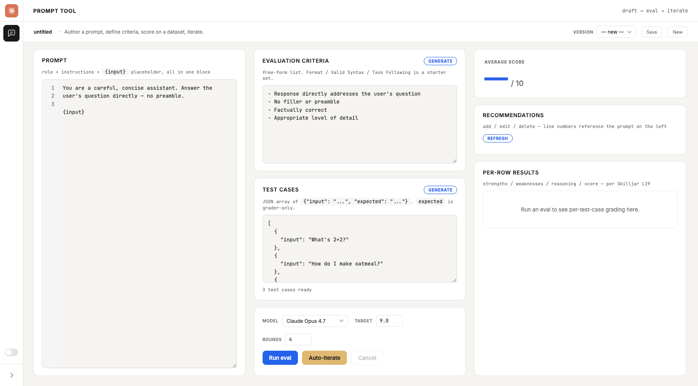Click the evaluation criteria text box
Viewport: 698px width, 386px height.
point(359,124)
